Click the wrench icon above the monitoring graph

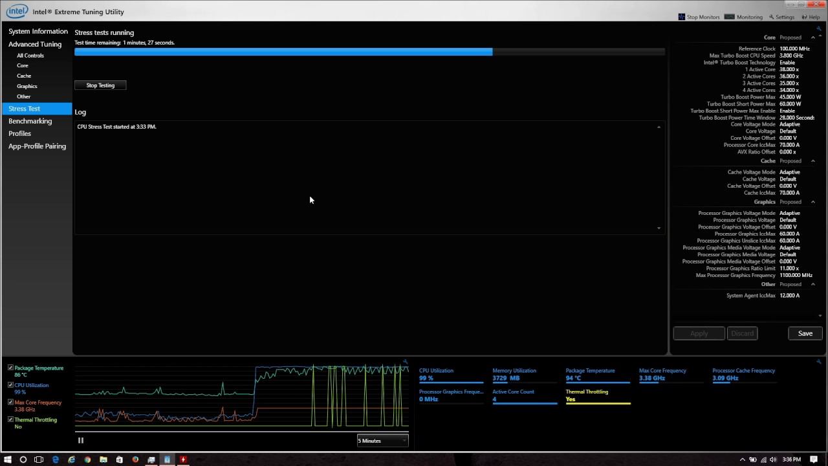click(x=405, y=362)
